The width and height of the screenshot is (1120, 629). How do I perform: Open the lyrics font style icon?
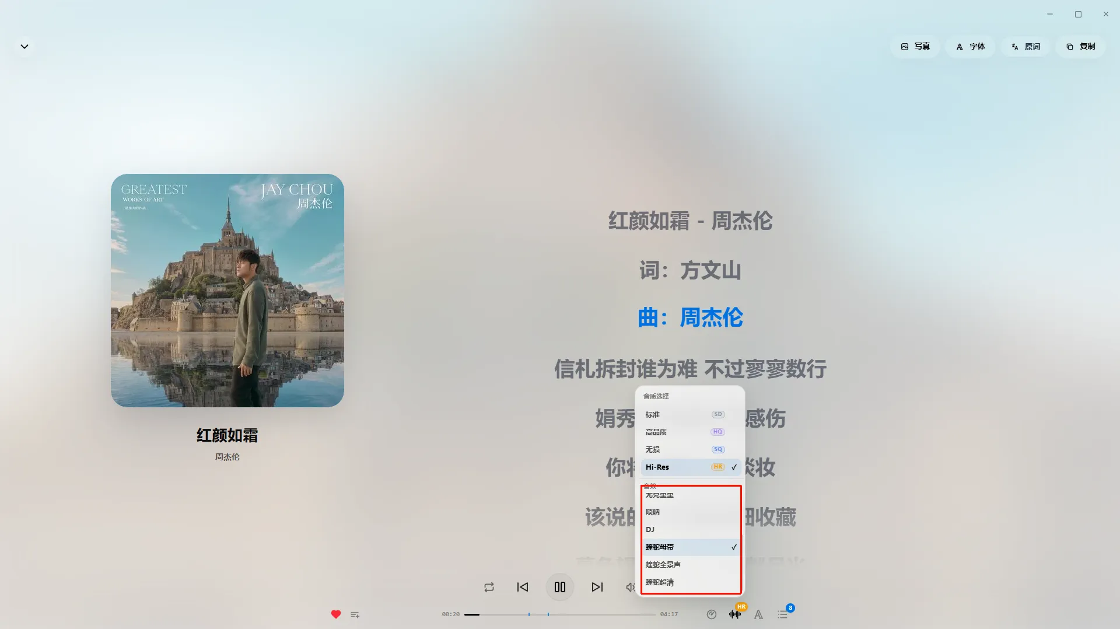click(758, 614)
